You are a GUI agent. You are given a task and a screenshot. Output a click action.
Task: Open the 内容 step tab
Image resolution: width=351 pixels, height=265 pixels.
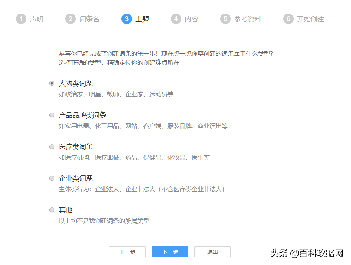point(192,19)
